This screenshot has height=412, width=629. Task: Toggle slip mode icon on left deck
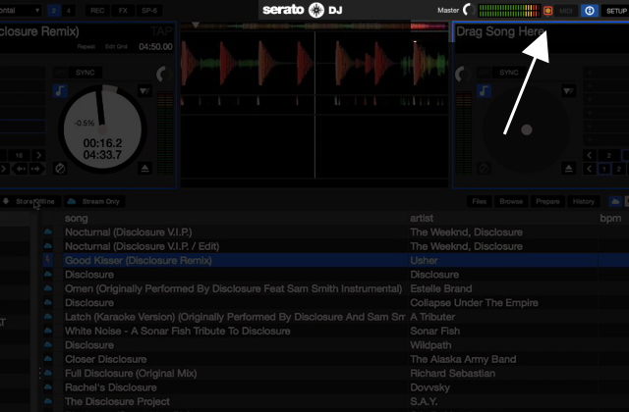click(x=60, y=169)
